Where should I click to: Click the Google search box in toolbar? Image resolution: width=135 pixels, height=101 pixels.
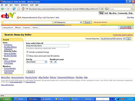120,9
